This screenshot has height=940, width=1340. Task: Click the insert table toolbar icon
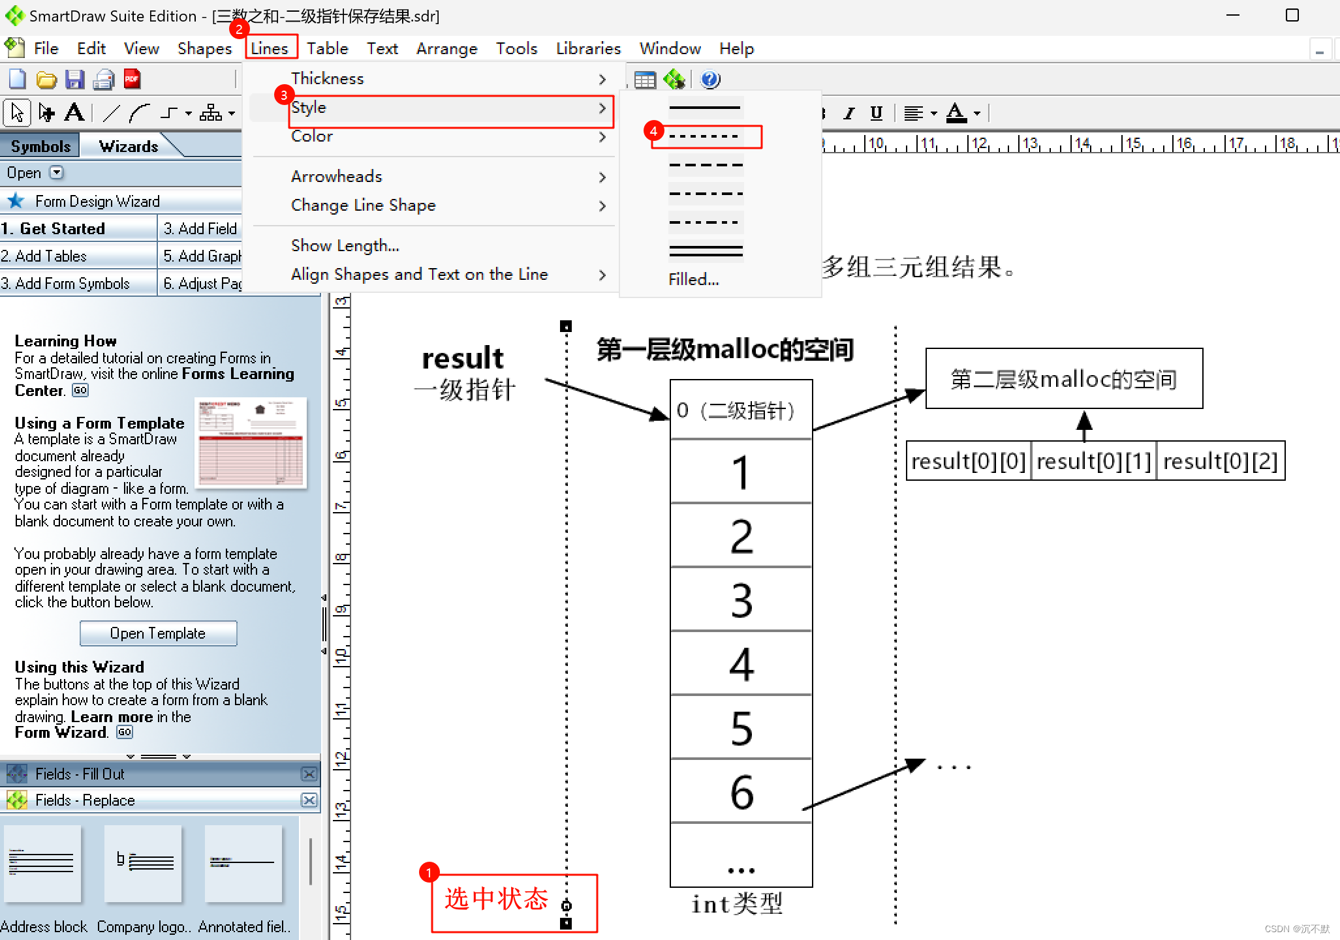coord(645,80)
